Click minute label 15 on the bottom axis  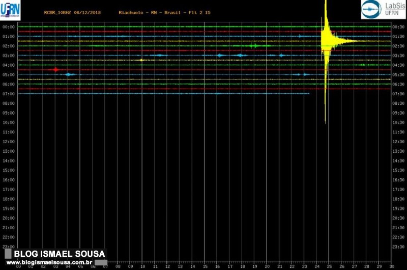pos(205,266)
